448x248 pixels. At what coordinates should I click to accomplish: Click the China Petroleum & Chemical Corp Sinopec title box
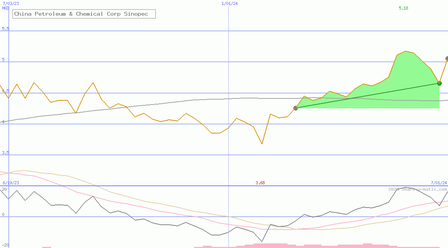point(84,14)
